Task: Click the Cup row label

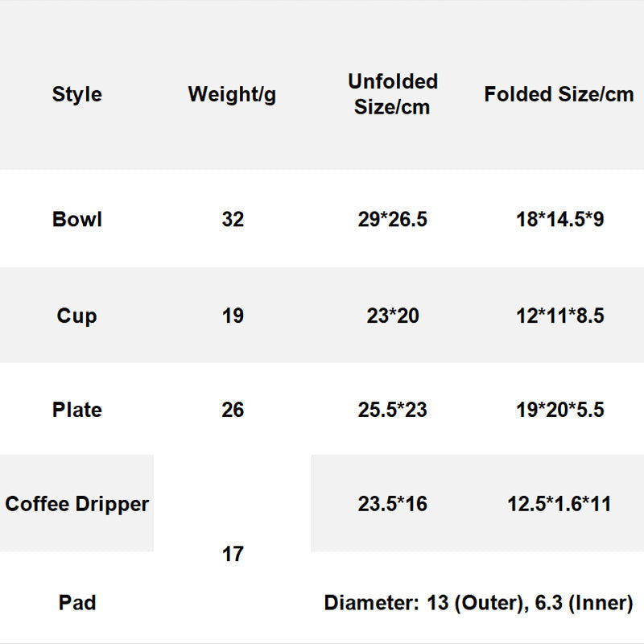Action: pyautogui.click(x=77, y=316)
